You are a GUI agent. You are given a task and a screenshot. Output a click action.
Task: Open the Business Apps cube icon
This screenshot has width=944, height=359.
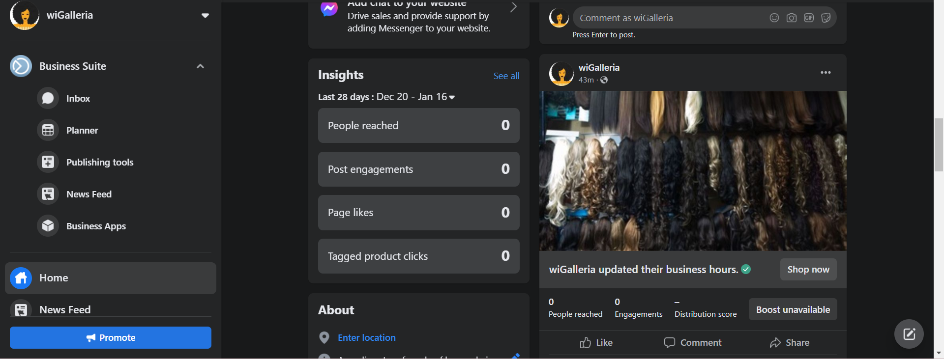pyautogui.click(x=48, y=226)
